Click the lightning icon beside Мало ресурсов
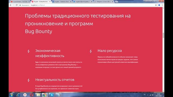 (x=91, y=51)
